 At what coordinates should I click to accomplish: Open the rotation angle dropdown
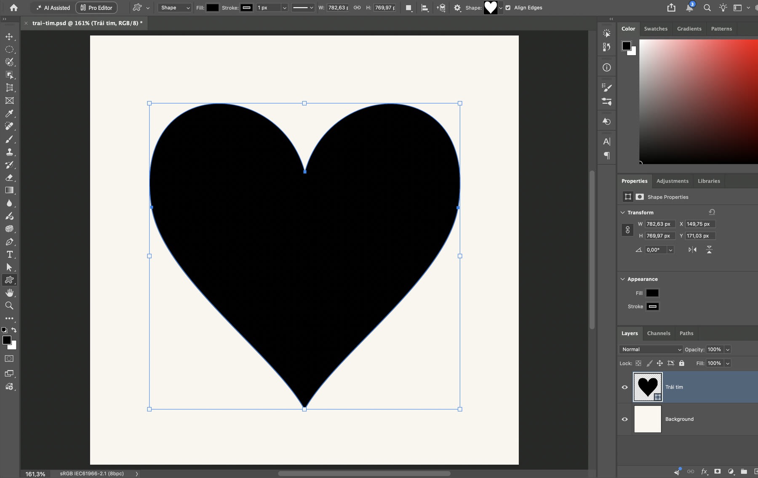[x=670, y=250]
